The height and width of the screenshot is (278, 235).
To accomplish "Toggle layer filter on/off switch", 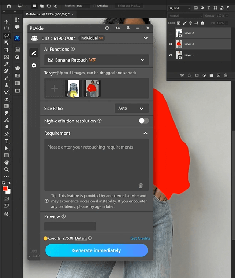I will tap(228, 8).
